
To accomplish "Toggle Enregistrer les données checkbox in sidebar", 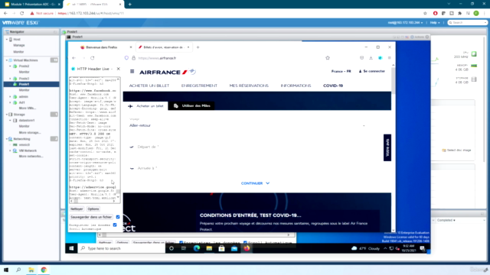I will coord(115,225).
